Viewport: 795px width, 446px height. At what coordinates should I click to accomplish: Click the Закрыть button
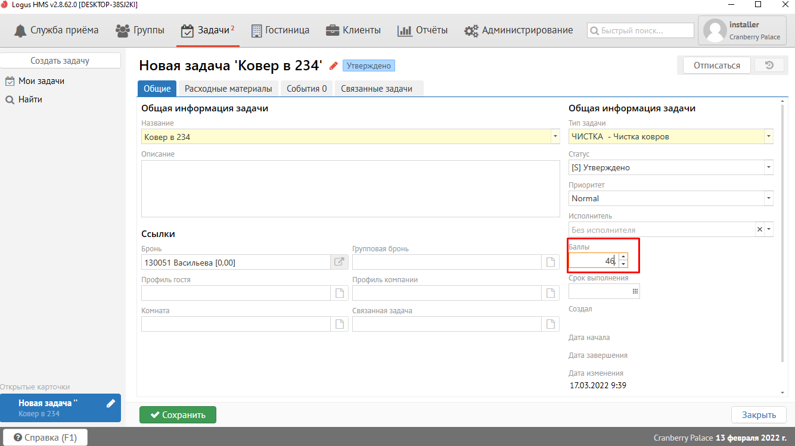click(x=758, y=415)
